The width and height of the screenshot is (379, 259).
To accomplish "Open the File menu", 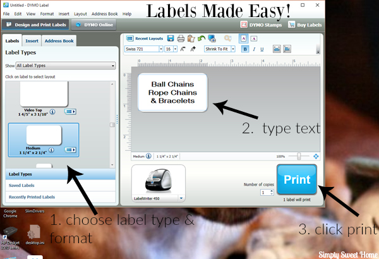I will [6, 14].
